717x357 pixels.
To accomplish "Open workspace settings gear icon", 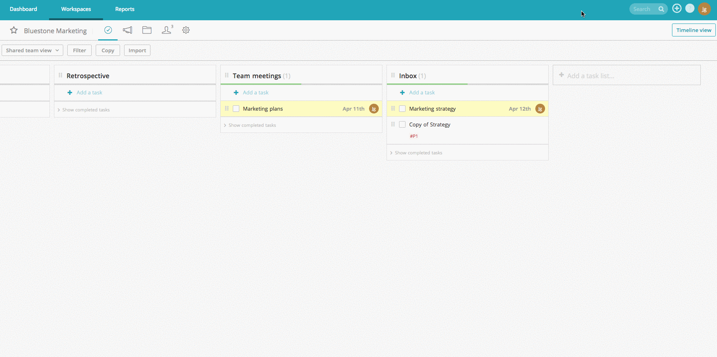I will tap(186, 30).
